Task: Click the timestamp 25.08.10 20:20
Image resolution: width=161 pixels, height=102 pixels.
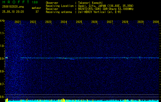Action: point(13,12)
